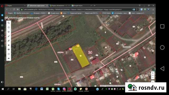Select the info tool in map toolbar
The image size is (169, 95).
pos(9,27)
